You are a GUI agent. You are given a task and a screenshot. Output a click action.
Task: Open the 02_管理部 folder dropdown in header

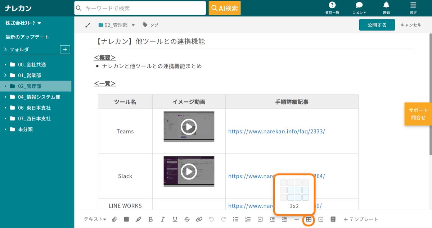[117, 25]
